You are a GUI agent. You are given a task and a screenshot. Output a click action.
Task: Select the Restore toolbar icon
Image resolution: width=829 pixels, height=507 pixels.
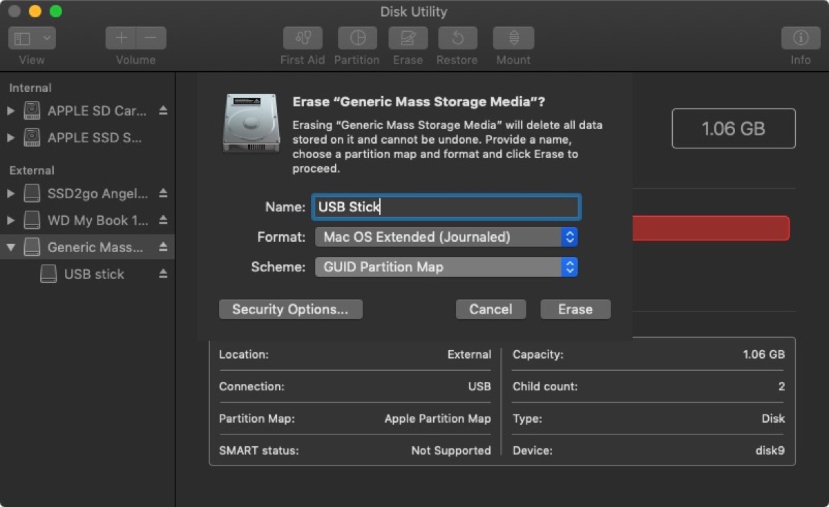[x=457, y=38]
